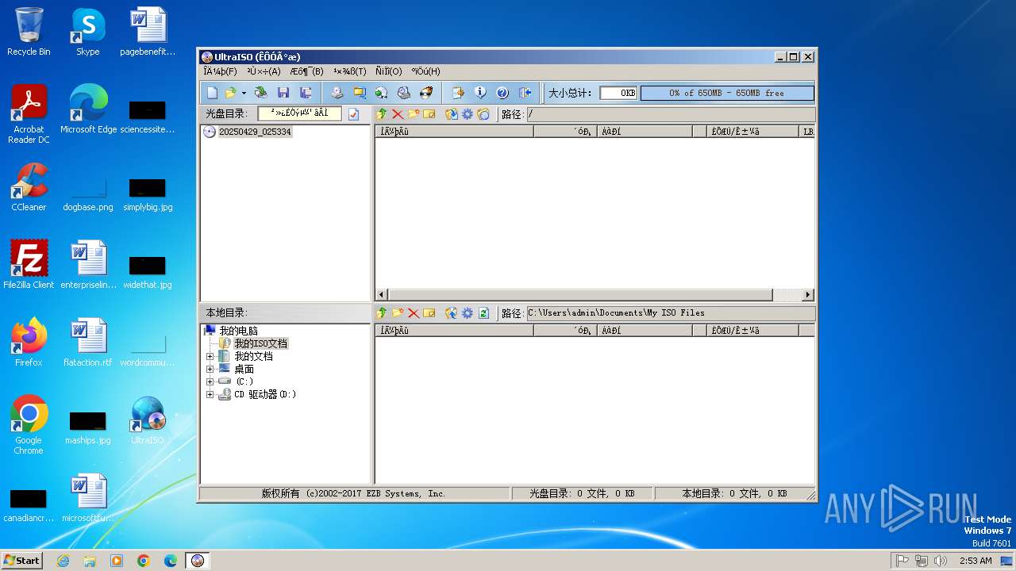Go up one level in local pane toolbar
The height and width of the screenshot is (571, 1016).
(x=382, y=313)
